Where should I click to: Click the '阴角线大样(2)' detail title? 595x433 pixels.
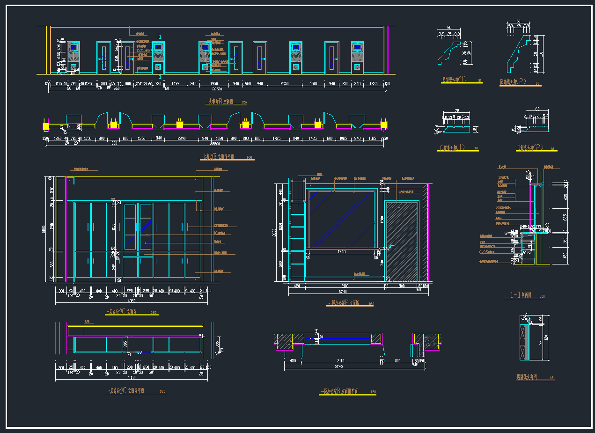[514, 81]
